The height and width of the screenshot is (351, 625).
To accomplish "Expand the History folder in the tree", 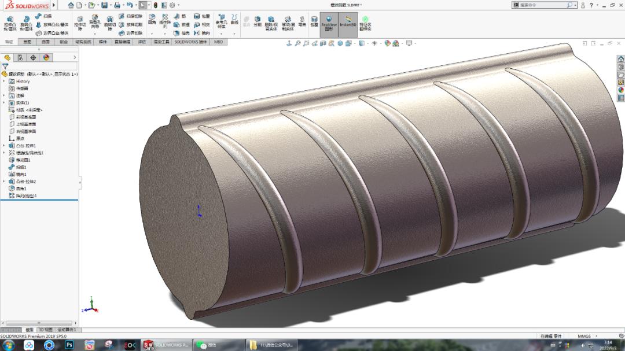I will 3,81.
